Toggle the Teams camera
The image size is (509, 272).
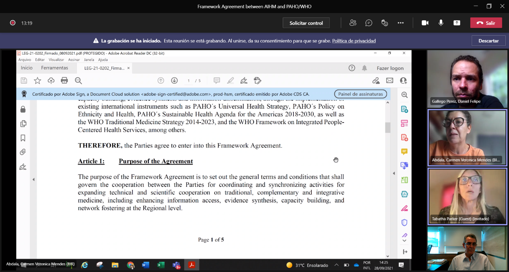[x=425, y=23]
